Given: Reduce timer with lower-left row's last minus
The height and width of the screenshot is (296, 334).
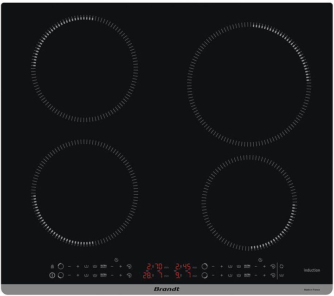Looking at the screenshot, I should tap(112, 275).
